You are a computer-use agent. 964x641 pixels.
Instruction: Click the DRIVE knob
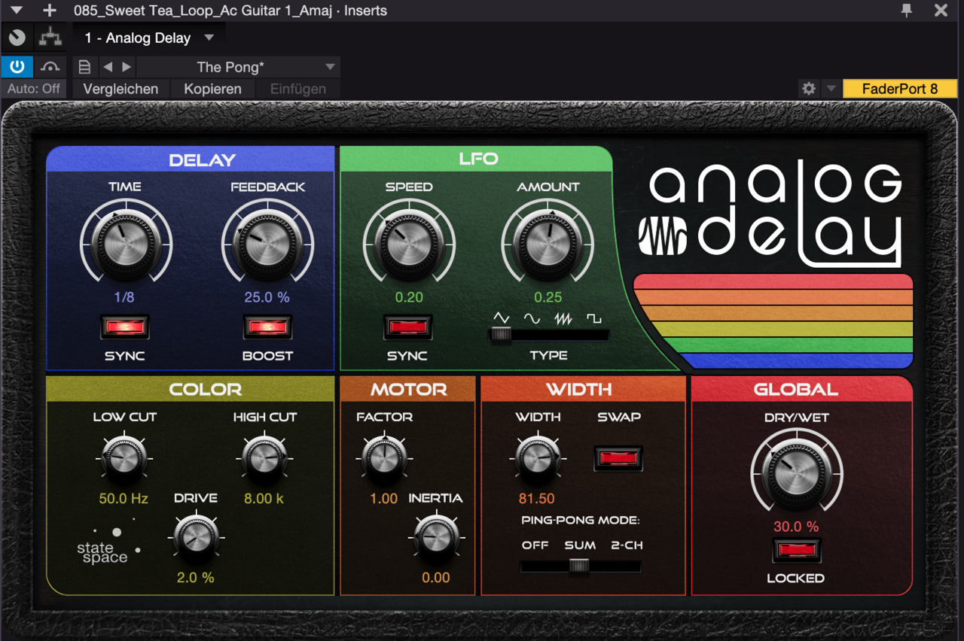[196, 537]
